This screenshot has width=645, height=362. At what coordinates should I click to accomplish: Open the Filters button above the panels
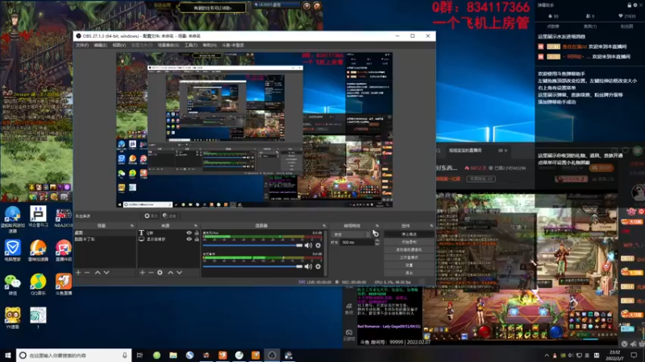coord(169,216)
